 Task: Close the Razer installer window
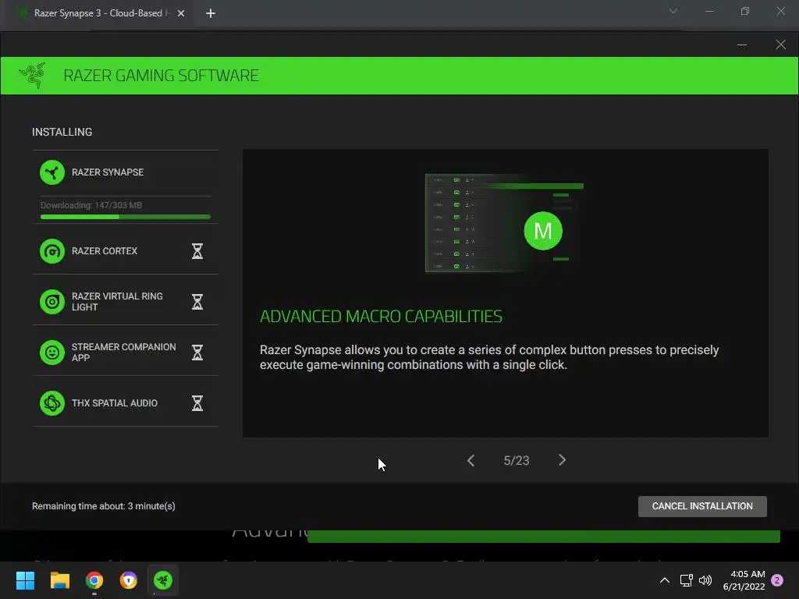coord(780,44)
